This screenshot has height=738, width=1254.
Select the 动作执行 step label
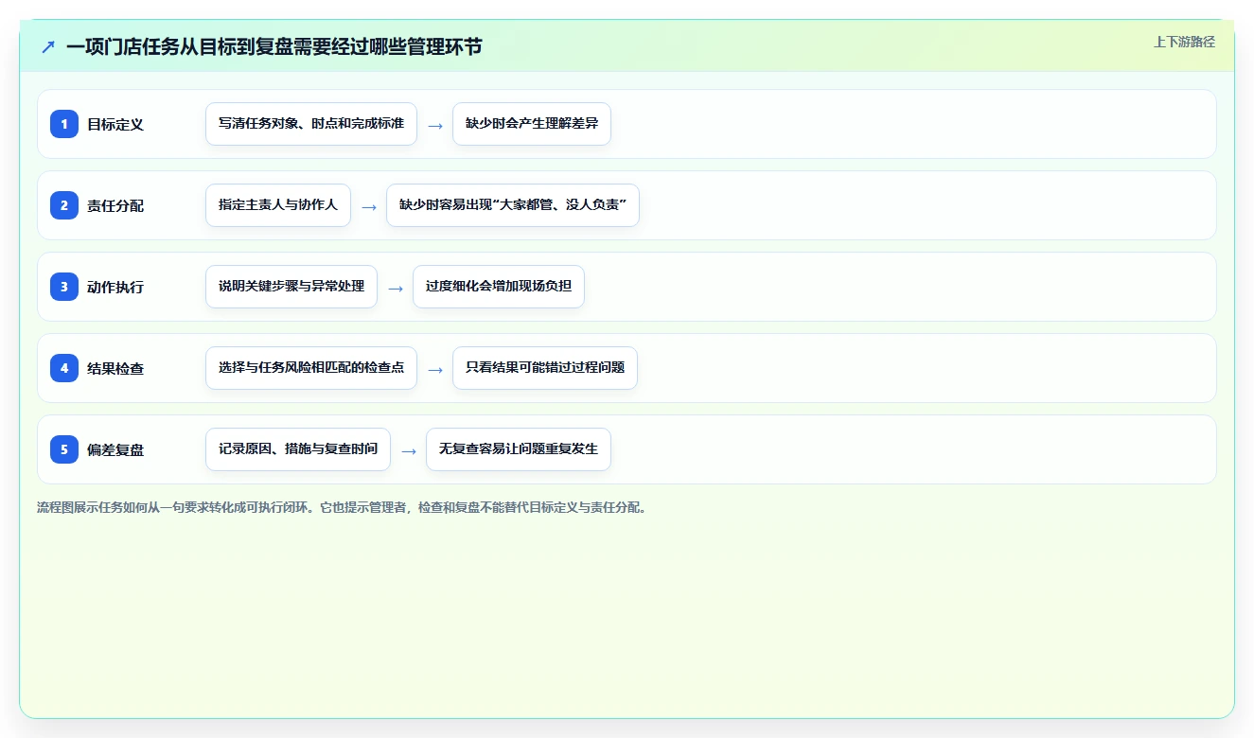[x=115, y=287]
